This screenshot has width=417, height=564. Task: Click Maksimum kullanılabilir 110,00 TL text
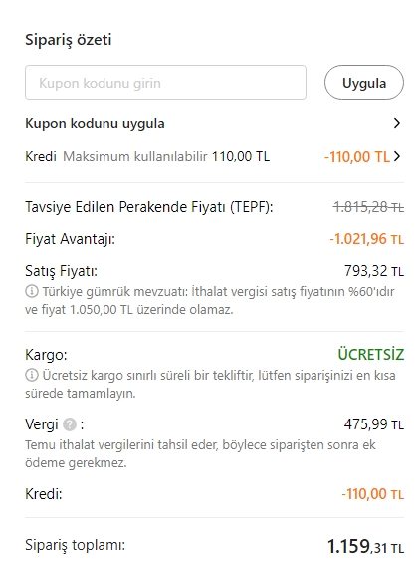point(166,156)
